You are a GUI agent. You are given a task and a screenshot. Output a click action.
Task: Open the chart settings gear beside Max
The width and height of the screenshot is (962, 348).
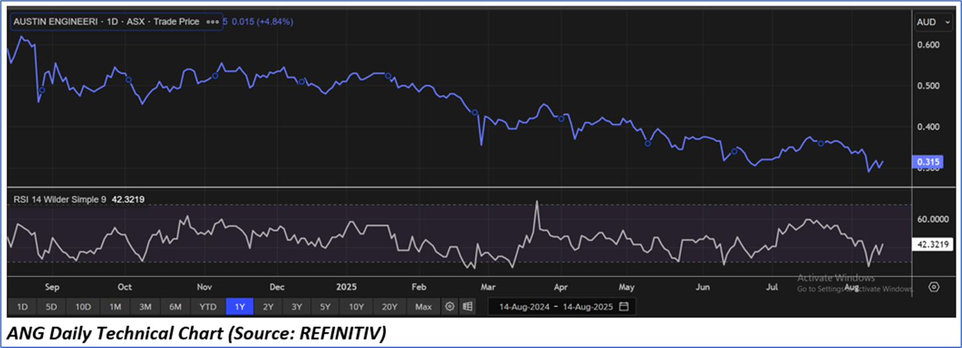[x=450, y=307]
